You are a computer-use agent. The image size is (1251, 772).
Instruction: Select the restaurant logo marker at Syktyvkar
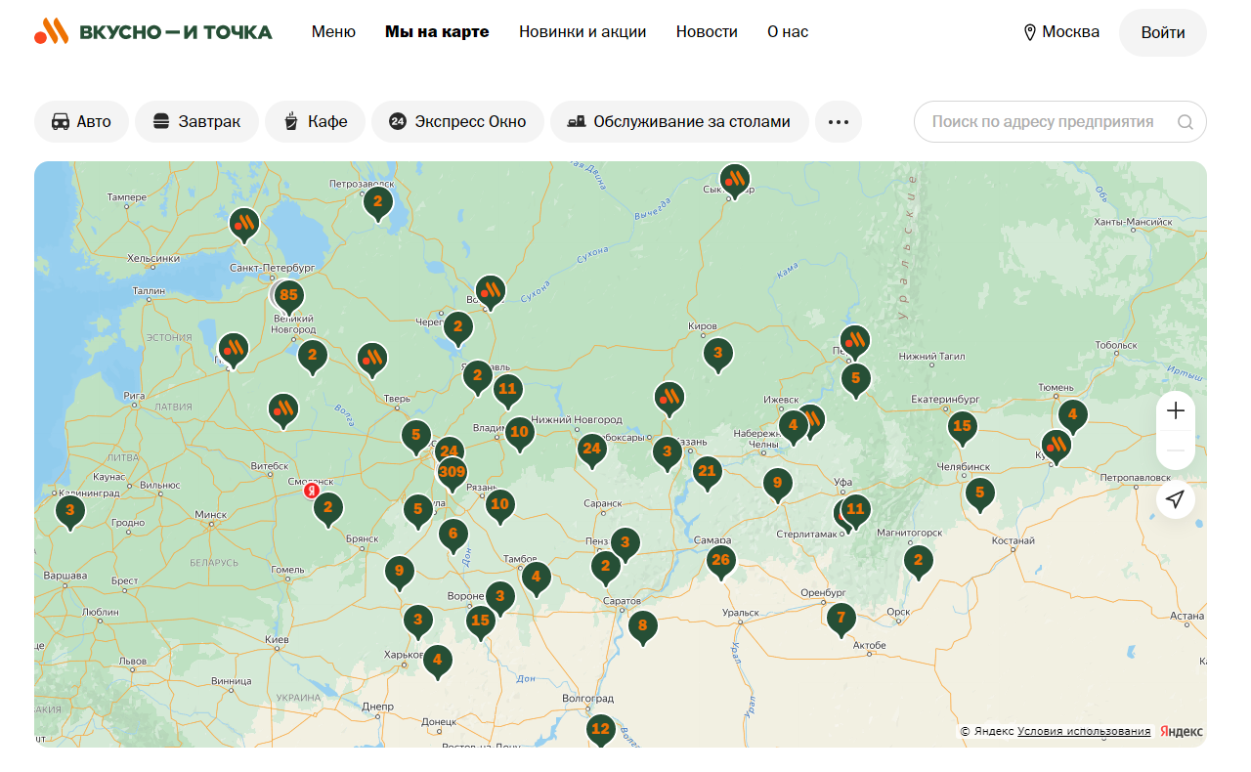click(735, 181)
